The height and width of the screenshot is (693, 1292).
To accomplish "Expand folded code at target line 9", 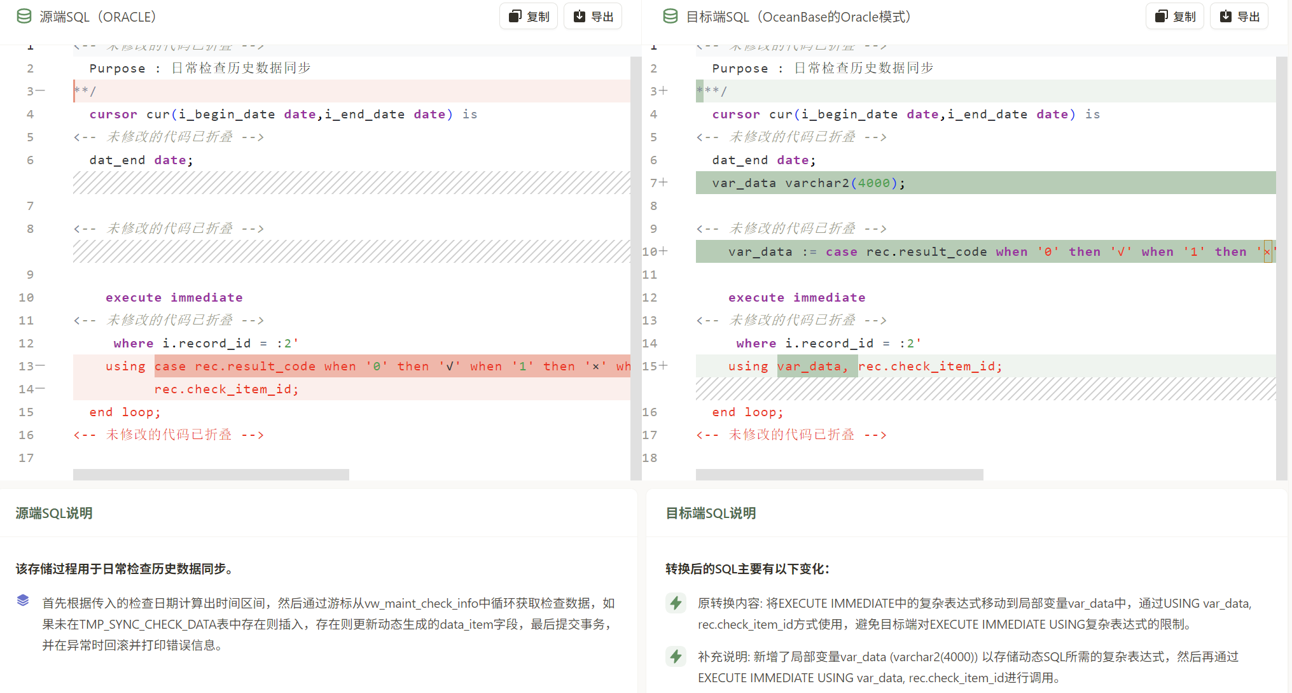I will [x=791, y=228].
